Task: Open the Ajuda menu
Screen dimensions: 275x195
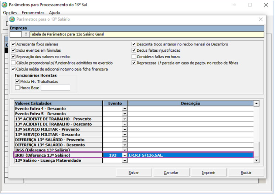Action: click(54, 13)
